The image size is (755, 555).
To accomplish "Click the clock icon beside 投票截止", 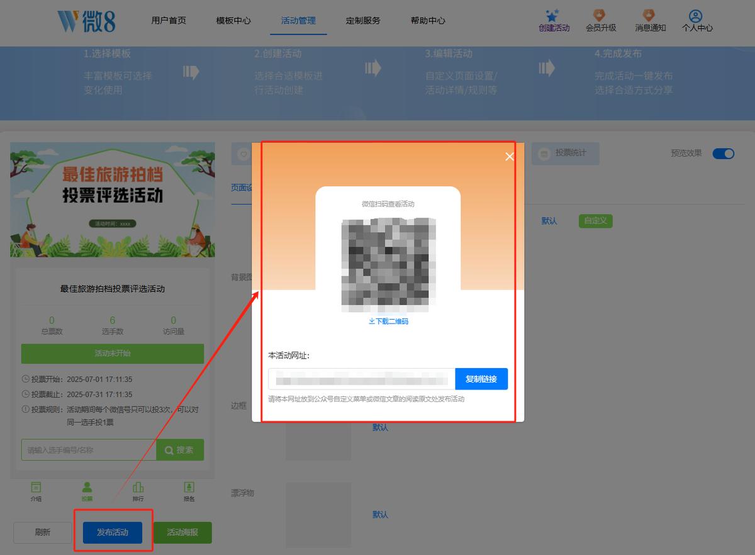I will point(25,395).
